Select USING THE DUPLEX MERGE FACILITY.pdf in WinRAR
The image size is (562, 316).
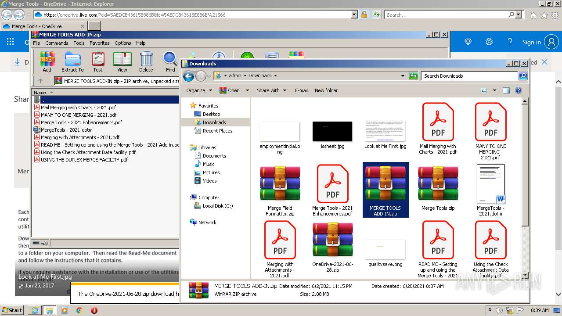click(x=84, y=160)
